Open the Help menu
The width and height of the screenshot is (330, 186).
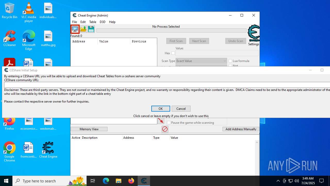click(x=112, y=22)
